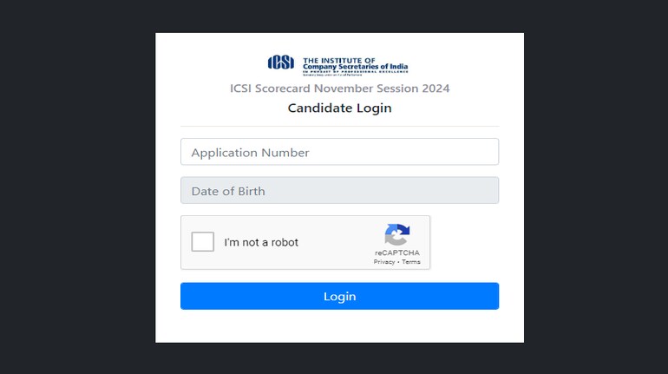Click "THE INSTITUTE OF" line in the logo
This screenshot has height=374, width=668.
(339, 60)
